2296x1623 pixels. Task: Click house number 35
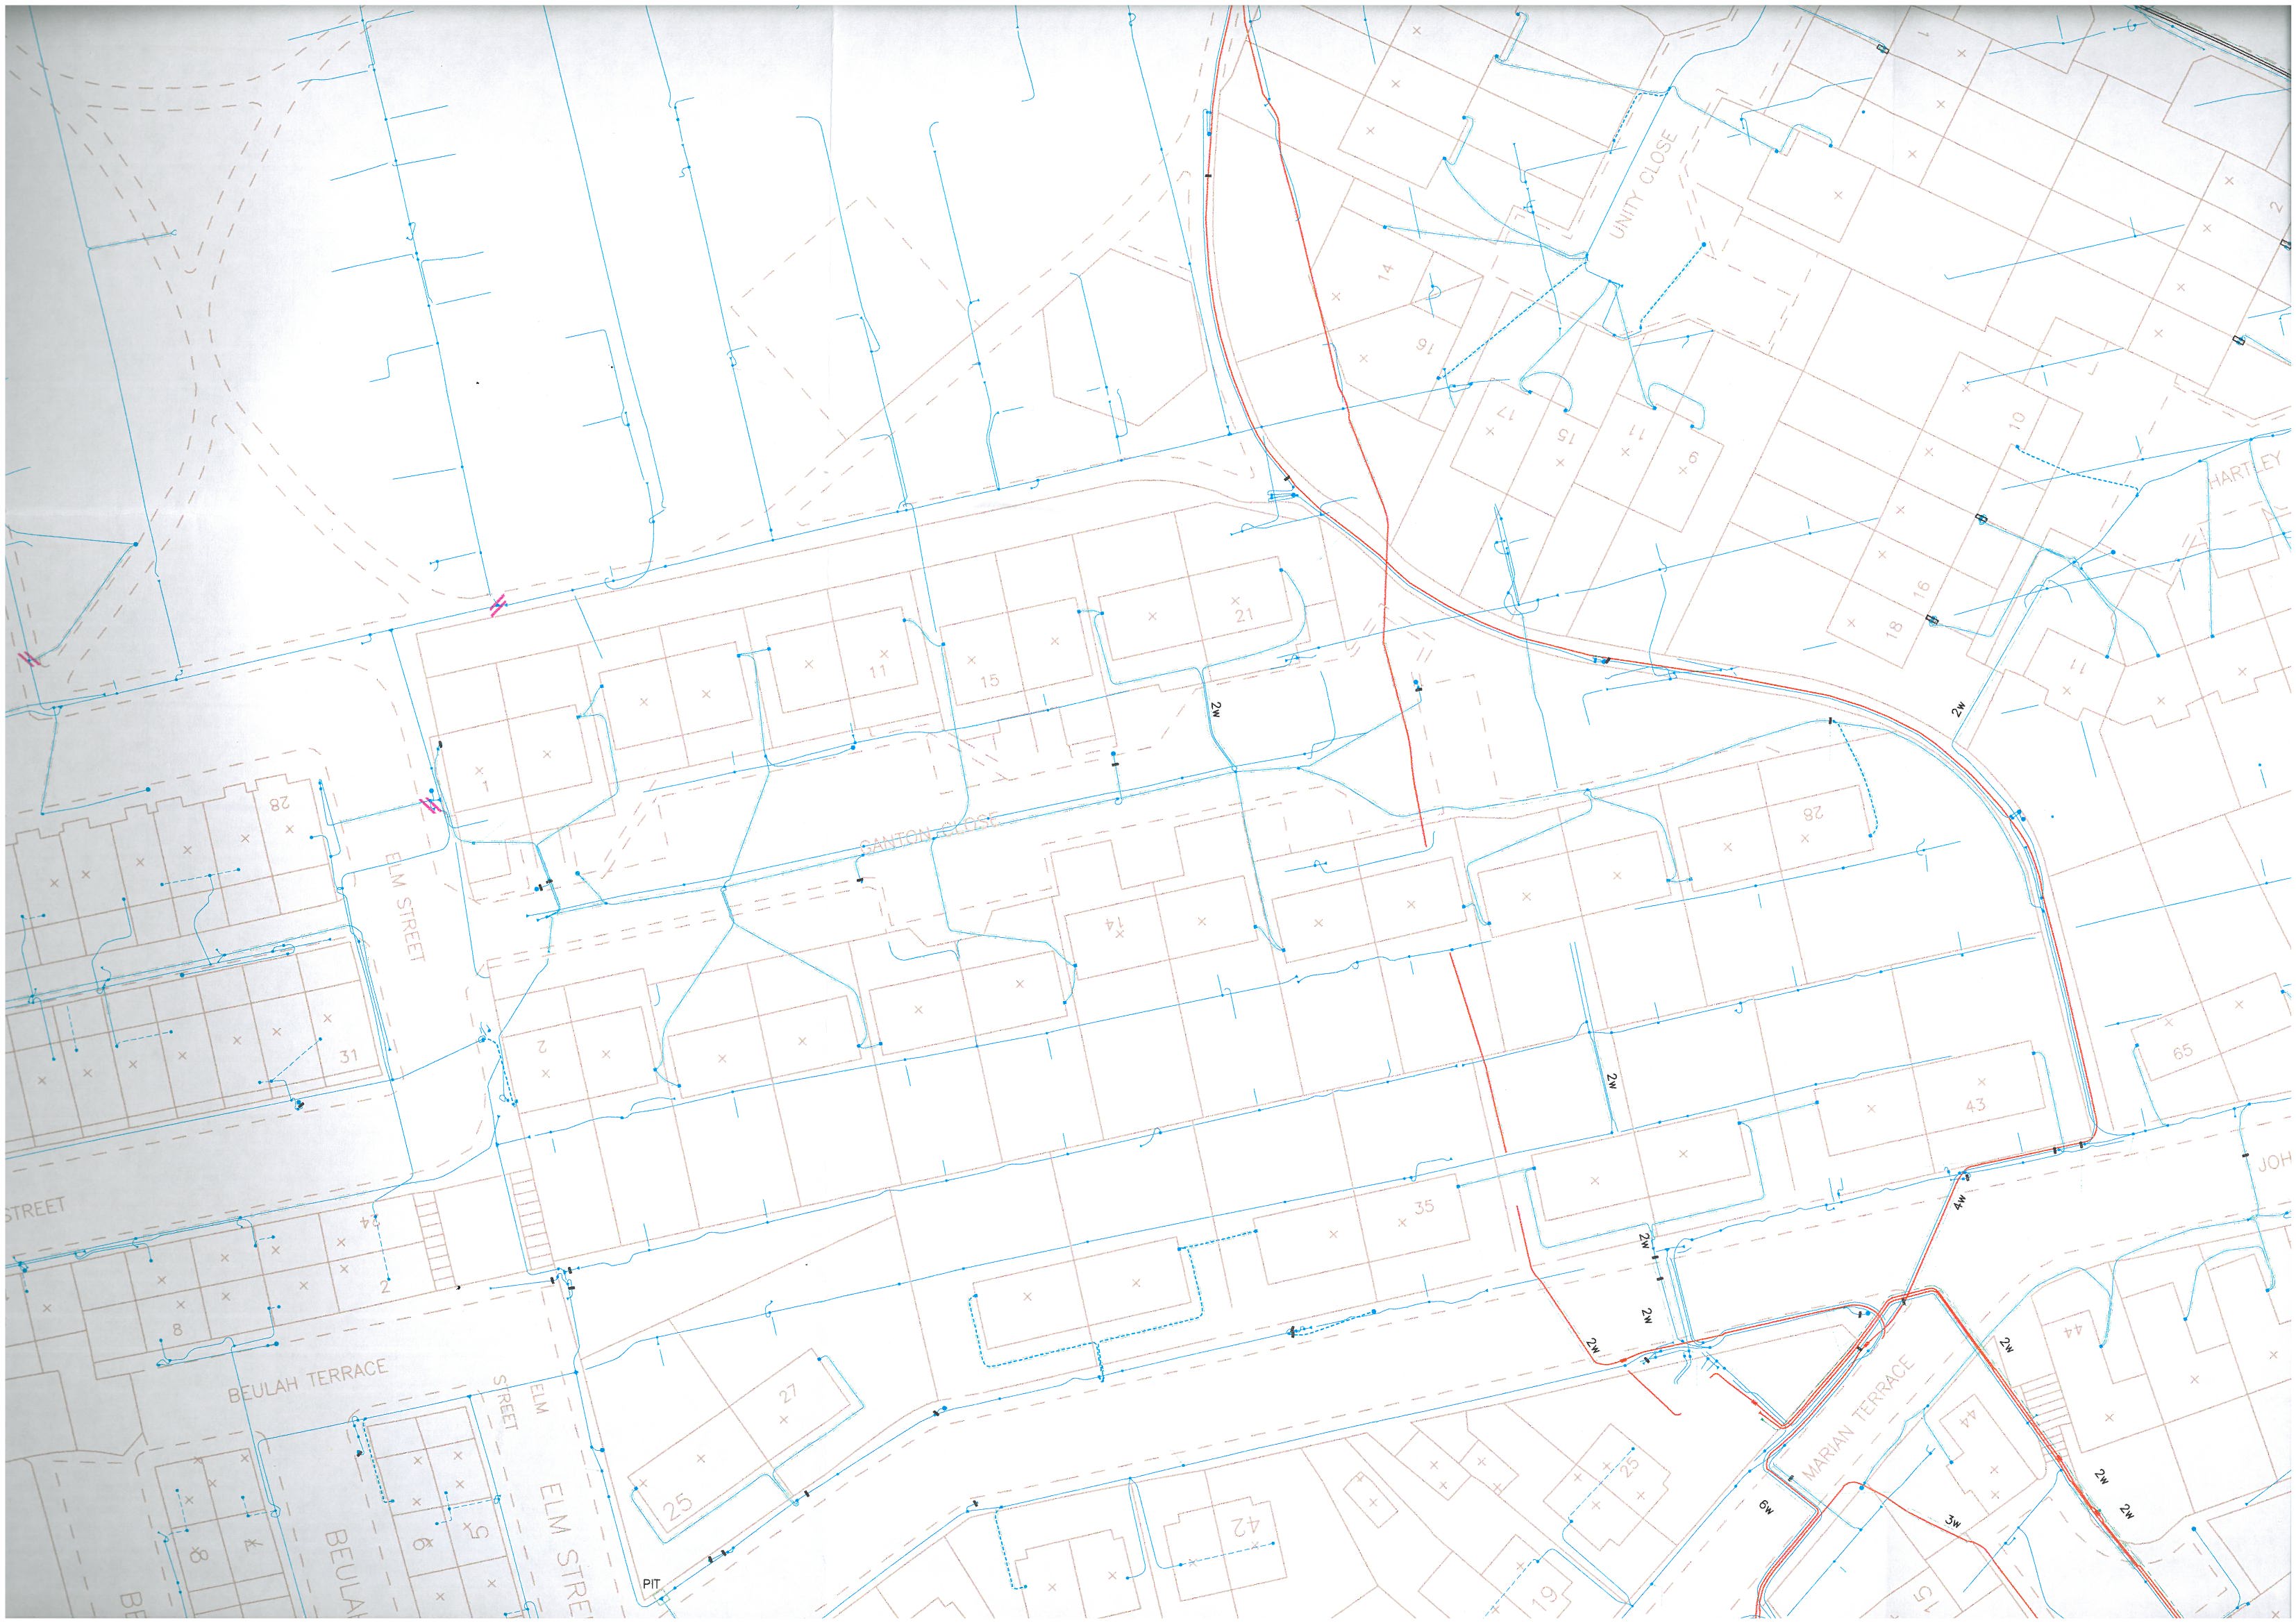[1423, 1206]
